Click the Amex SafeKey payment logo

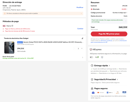click(110, 92)
